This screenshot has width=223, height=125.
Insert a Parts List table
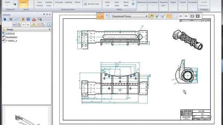click(x=108, y=4)
